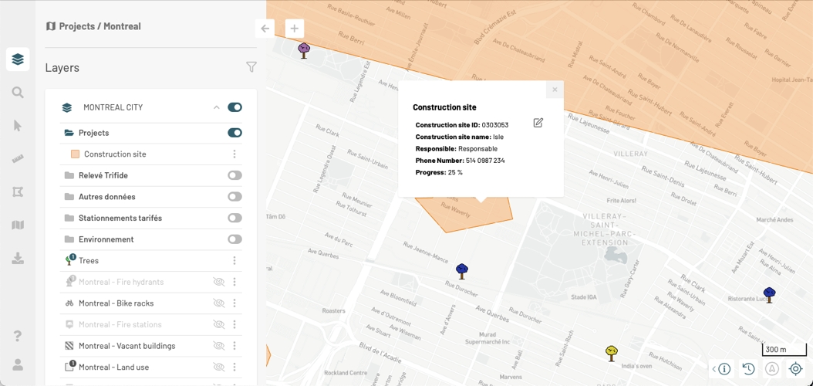Image resolution: width=813 pixels, height=386 pixels.
Task: Edit the construction site details
Action: point(538,123)
